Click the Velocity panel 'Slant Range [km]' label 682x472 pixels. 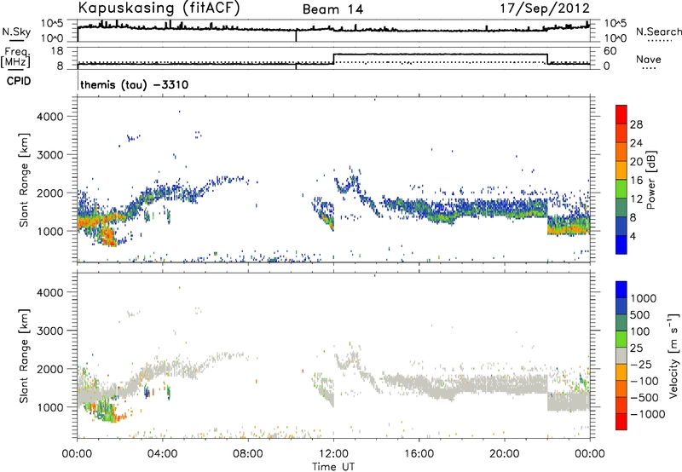click(x=24, y=356)
